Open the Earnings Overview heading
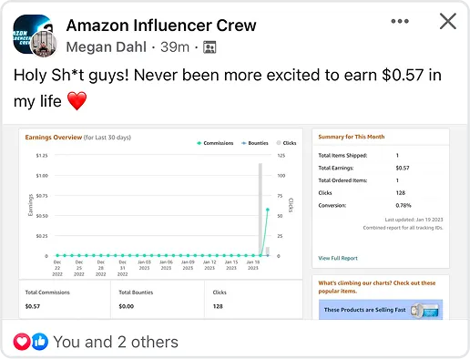This screenshot has width=470, height=359. 54,138
